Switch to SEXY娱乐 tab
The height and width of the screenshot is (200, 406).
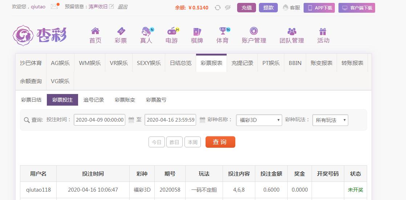149,63
